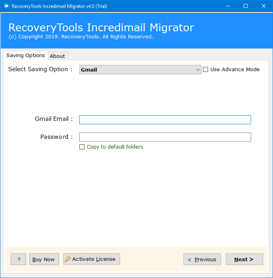The height and width of the screenshot is (278, 273).
Task: Close the Incredimail Migrator window
Action: (x=264, y=6)
